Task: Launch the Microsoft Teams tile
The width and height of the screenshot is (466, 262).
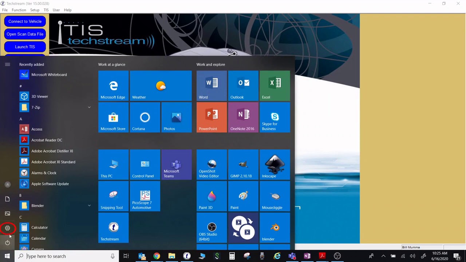Action: pos(177,164)
